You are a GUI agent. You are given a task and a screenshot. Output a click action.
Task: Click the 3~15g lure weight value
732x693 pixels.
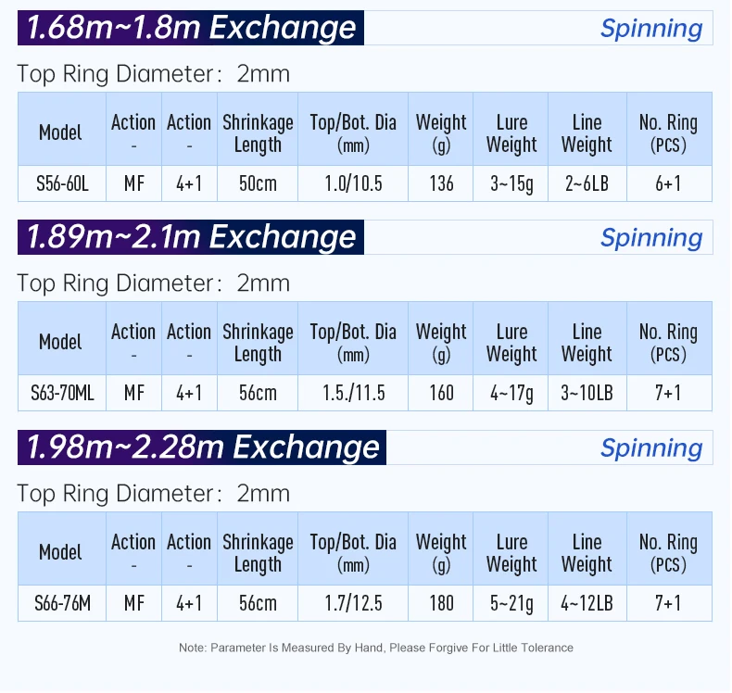pos(511,183)
